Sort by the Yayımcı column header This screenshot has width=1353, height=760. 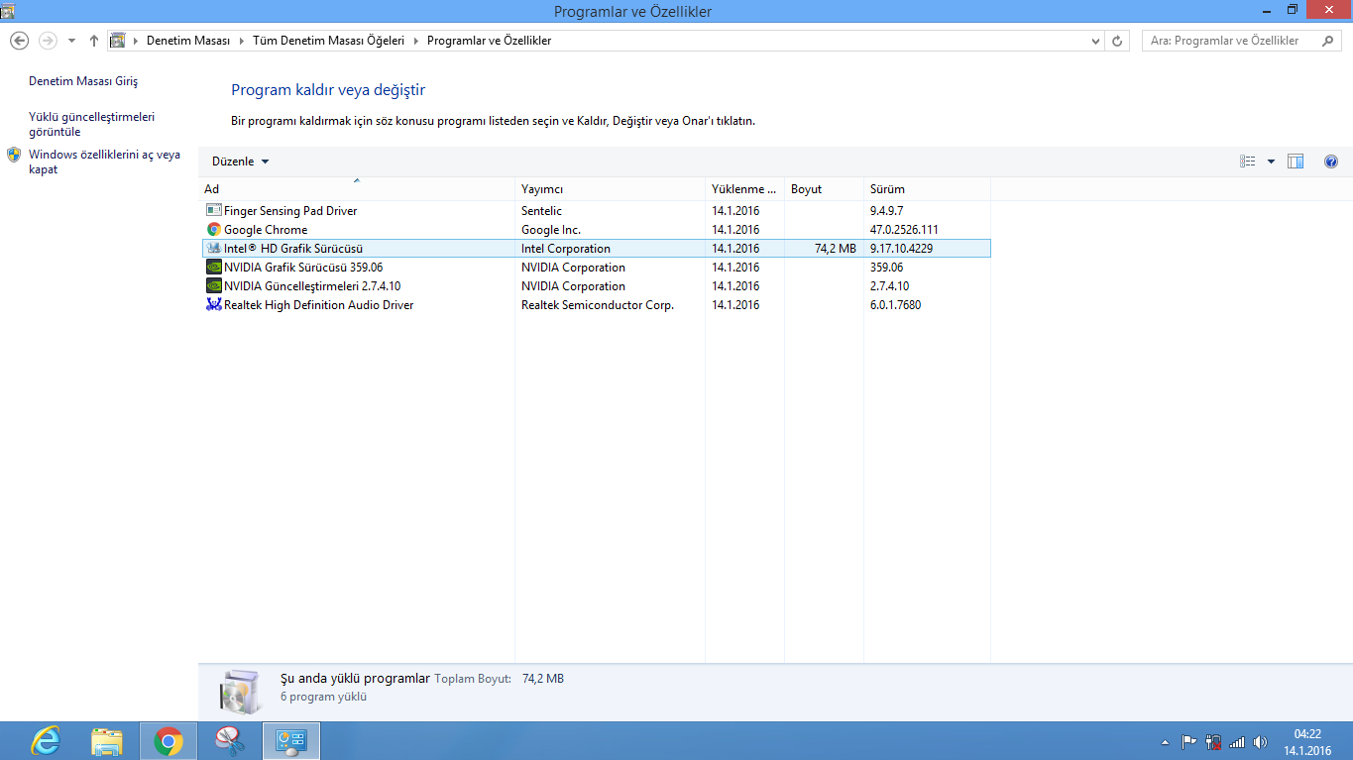coord(610,188)
